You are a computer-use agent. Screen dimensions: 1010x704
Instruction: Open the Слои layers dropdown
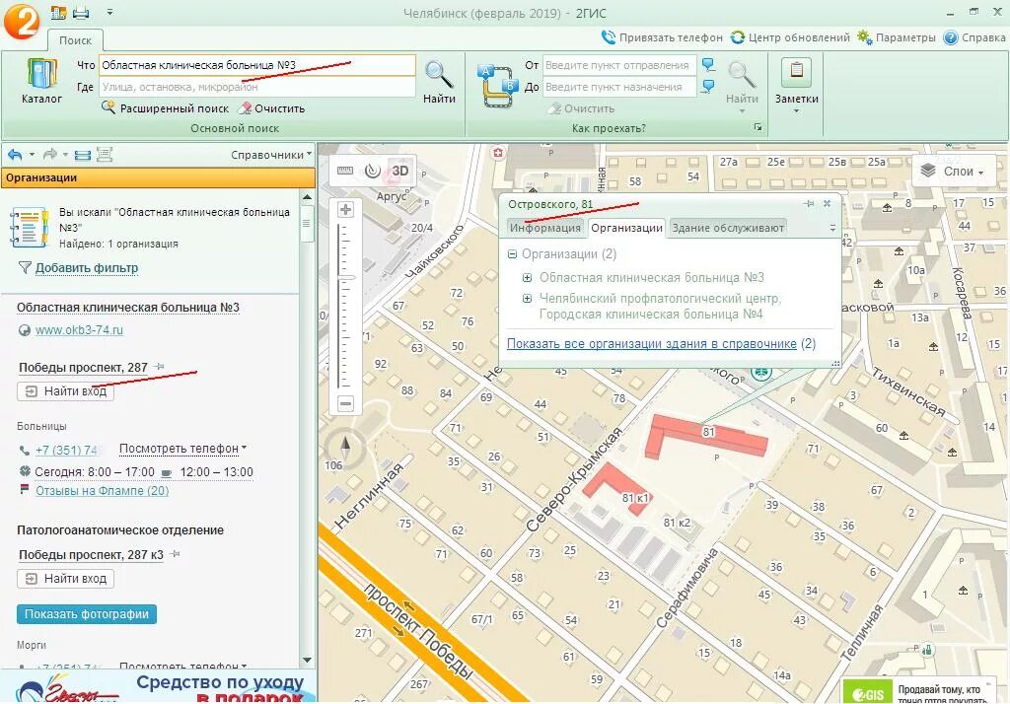pos(955,172)
